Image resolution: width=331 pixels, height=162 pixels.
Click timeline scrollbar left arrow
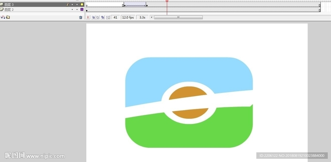click(x=151, y=17)
